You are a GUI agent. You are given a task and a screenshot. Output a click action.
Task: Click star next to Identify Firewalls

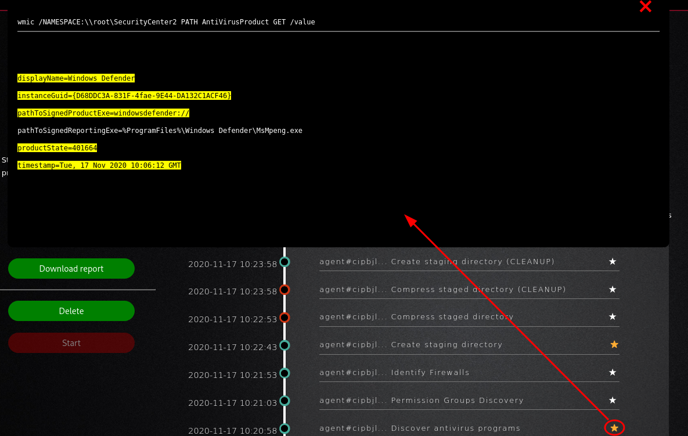[x=613, y=372]
